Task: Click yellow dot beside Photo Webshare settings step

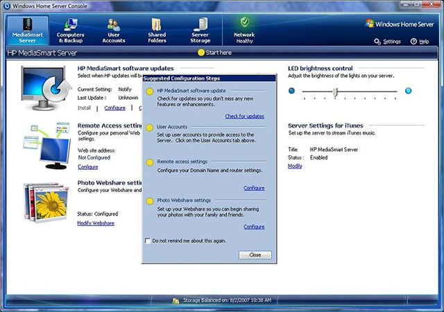Action: click(x=150, y=201)
